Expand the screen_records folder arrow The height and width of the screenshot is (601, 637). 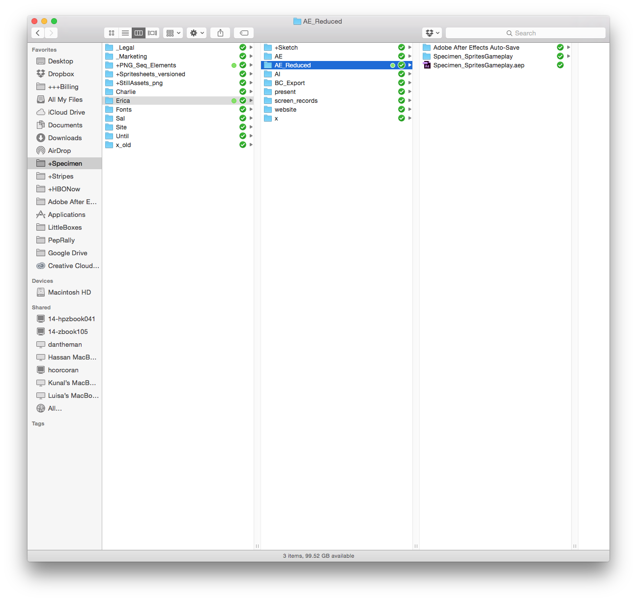[x=410, y=101]
